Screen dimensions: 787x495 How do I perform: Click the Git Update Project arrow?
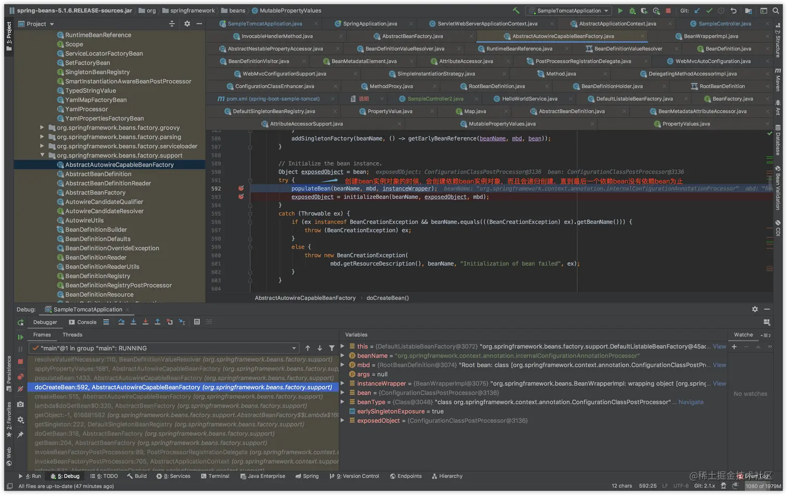pyautogui.click(x=697, y=10)
